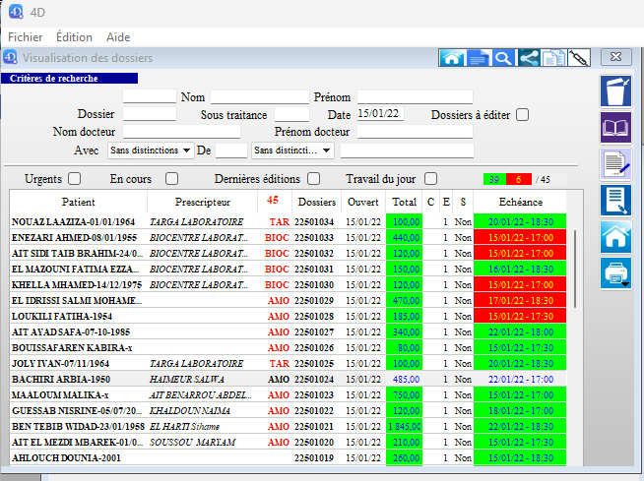This screenshot has width=644, height=481.
Task: Check the Travail du jour checkbox
Action: (x=430, y=178)
